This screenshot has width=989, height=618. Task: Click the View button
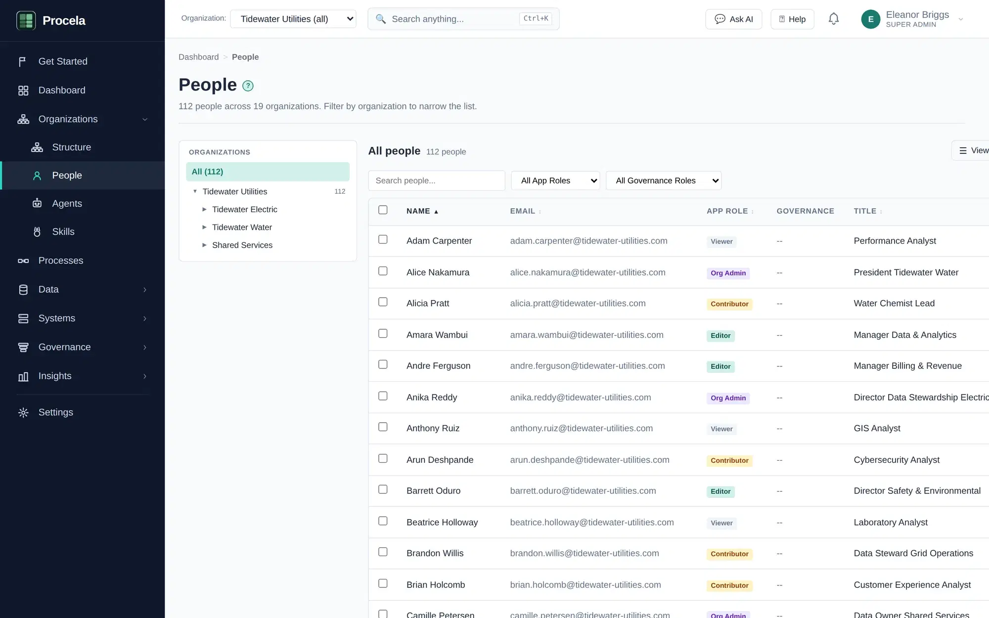tap(970, 150)
